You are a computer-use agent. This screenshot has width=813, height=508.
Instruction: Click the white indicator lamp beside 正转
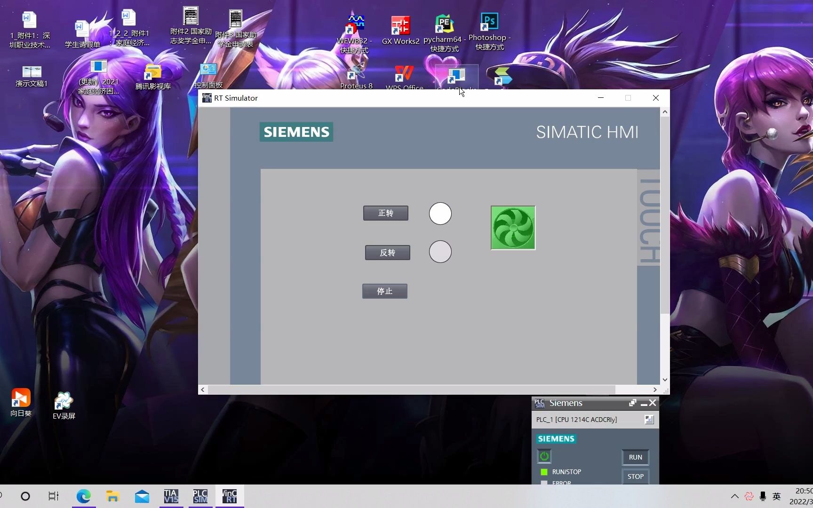tap(440, 214)
